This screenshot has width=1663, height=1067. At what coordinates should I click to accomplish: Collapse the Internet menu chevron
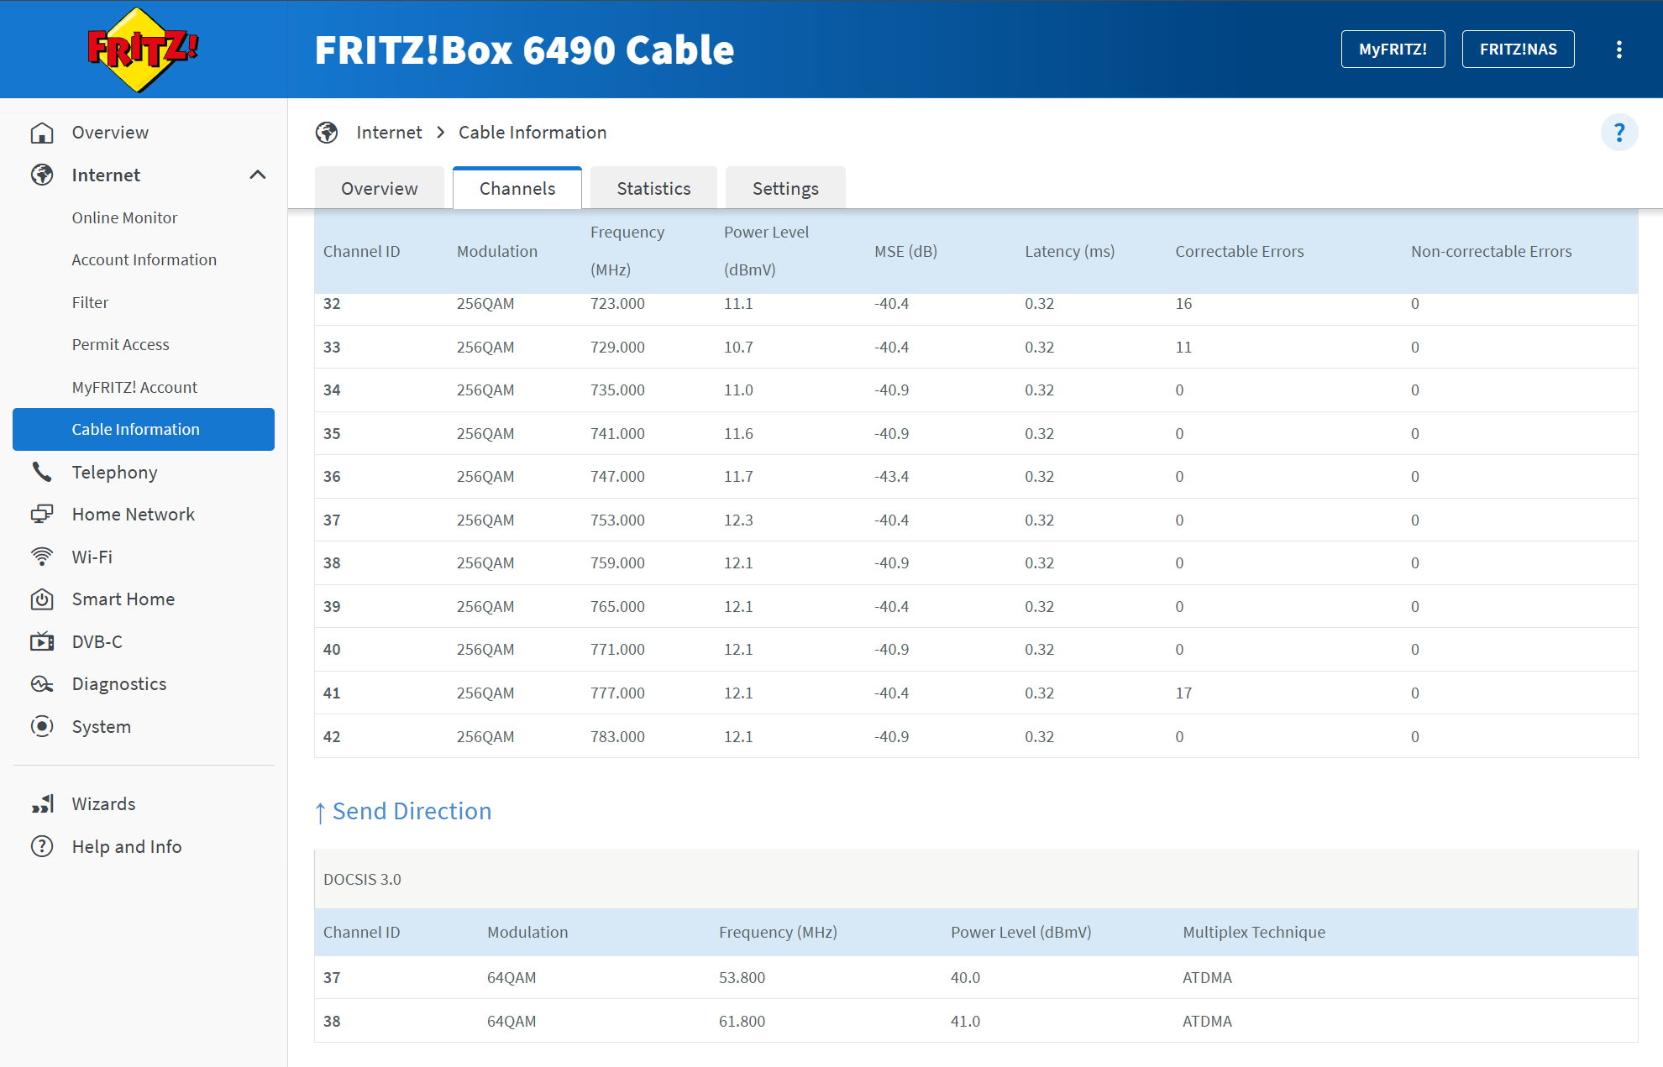click(x=258, y=175)
